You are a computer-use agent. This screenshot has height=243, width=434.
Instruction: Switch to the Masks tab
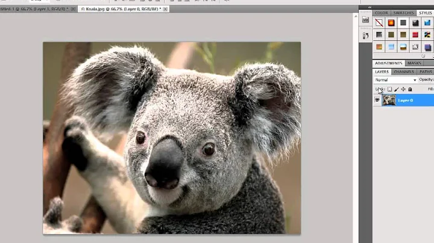414,63
